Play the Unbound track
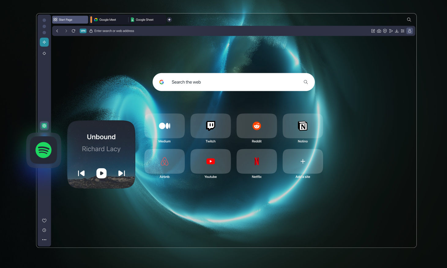 coord(101,173)
